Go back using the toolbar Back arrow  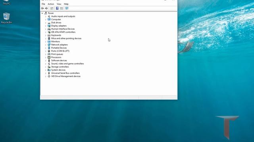pyautogui.click(x=42, y=8)
